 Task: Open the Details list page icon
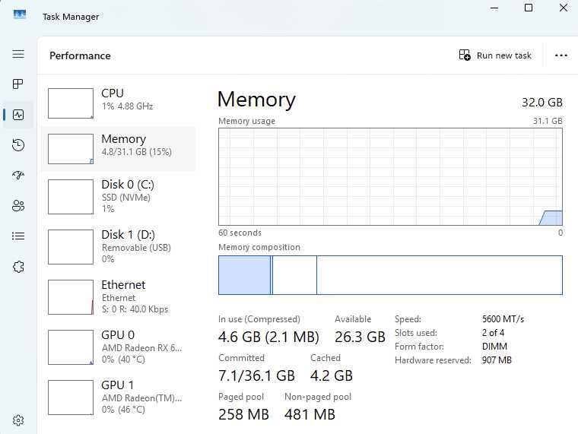[18, 236]
